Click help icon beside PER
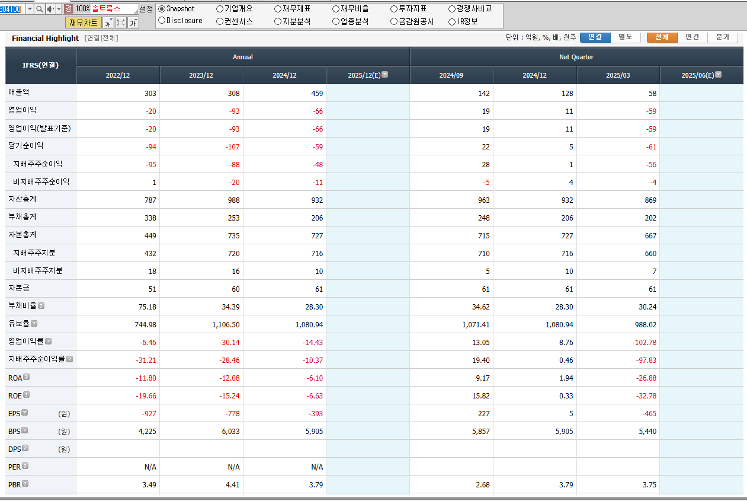Screen dimensions: 747x501 [25, 466]
